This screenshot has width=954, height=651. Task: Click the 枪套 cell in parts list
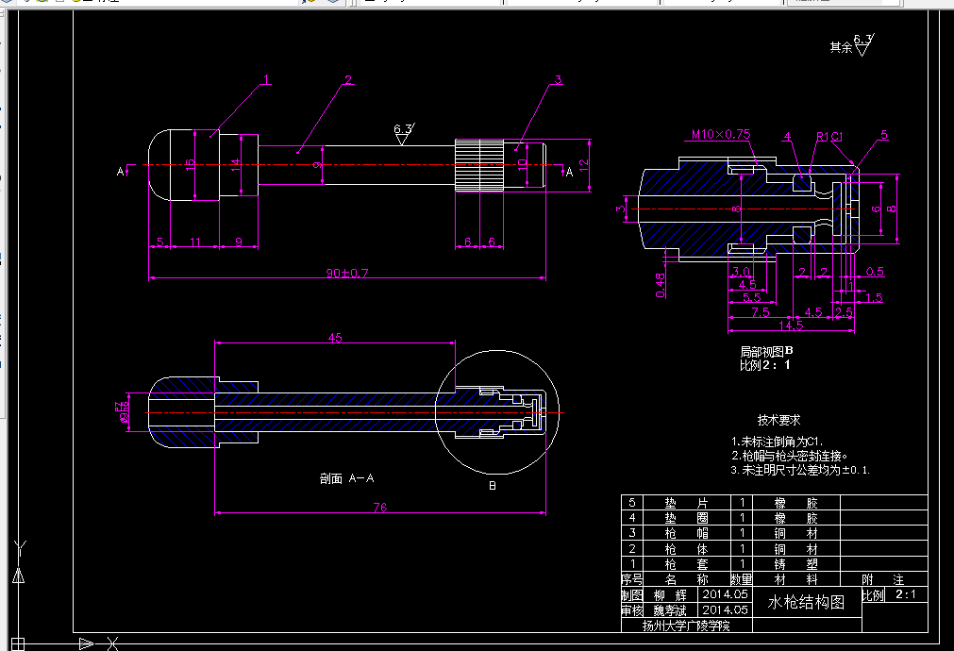(686, 564)
